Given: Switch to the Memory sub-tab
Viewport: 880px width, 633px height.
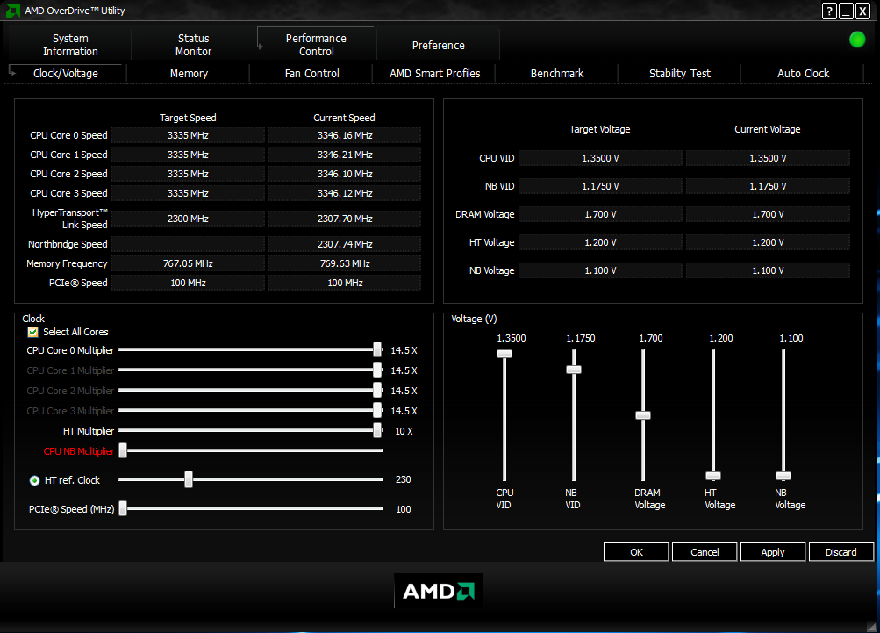Looking at the screenshot, I should click(189, 73).
